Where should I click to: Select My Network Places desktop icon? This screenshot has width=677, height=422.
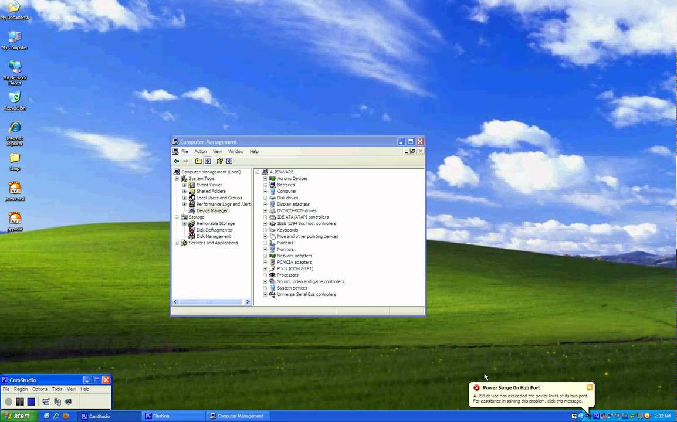pyautogui.click(x=15, y=73)
